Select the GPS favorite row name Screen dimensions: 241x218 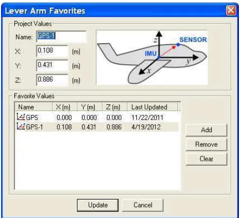[32, 118]
